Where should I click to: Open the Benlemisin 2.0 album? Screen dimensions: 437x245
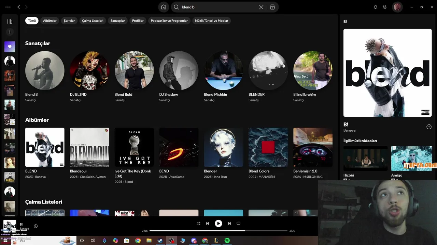[313, 147]
